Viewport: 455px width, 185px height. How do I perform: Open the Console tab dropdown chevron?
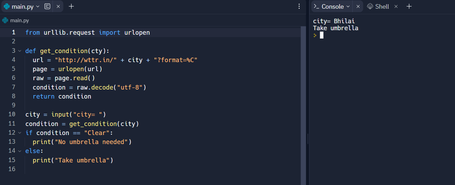(348, 7)
